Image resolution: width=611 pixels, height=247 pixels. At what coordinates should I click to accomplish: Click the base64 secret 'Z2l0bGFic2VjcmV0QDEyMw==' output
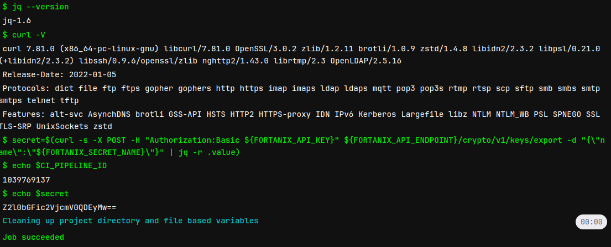click(59, 207)
